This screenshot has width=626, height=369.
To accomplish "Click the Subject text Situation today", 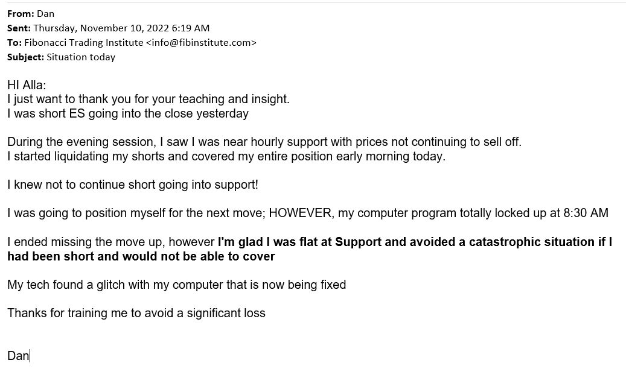I will click(81, 57).
